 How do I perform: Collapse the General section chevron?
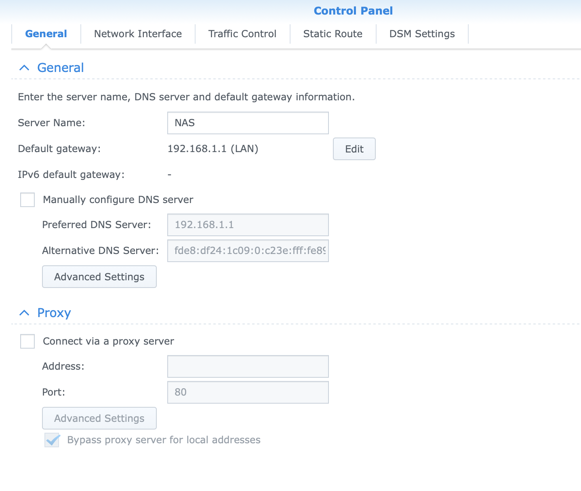(24, 68)
